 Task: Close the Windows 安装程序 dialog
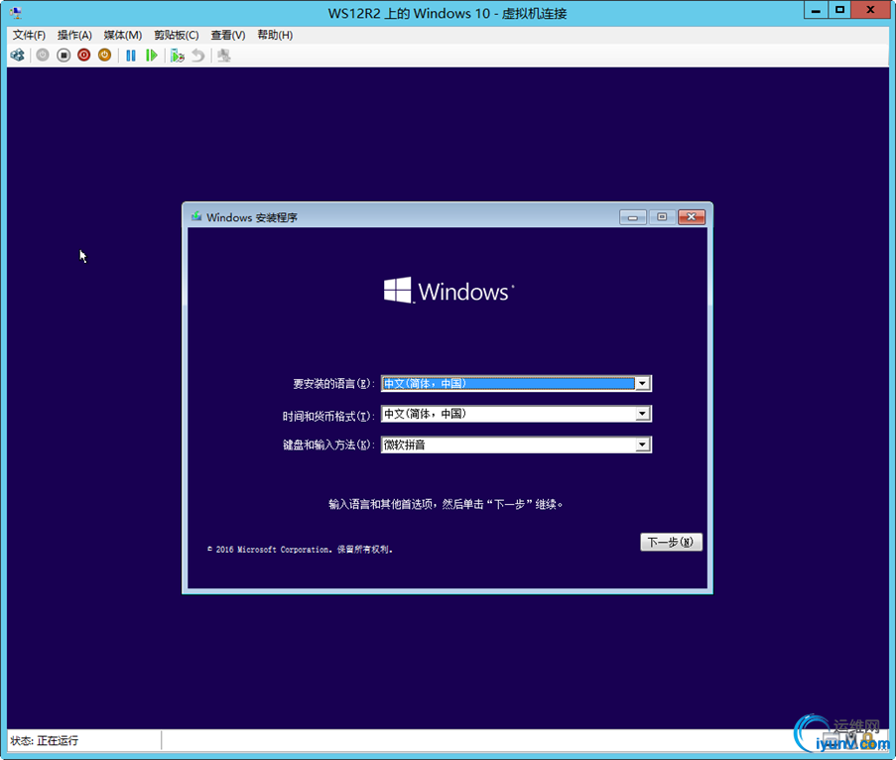(692, 217)
